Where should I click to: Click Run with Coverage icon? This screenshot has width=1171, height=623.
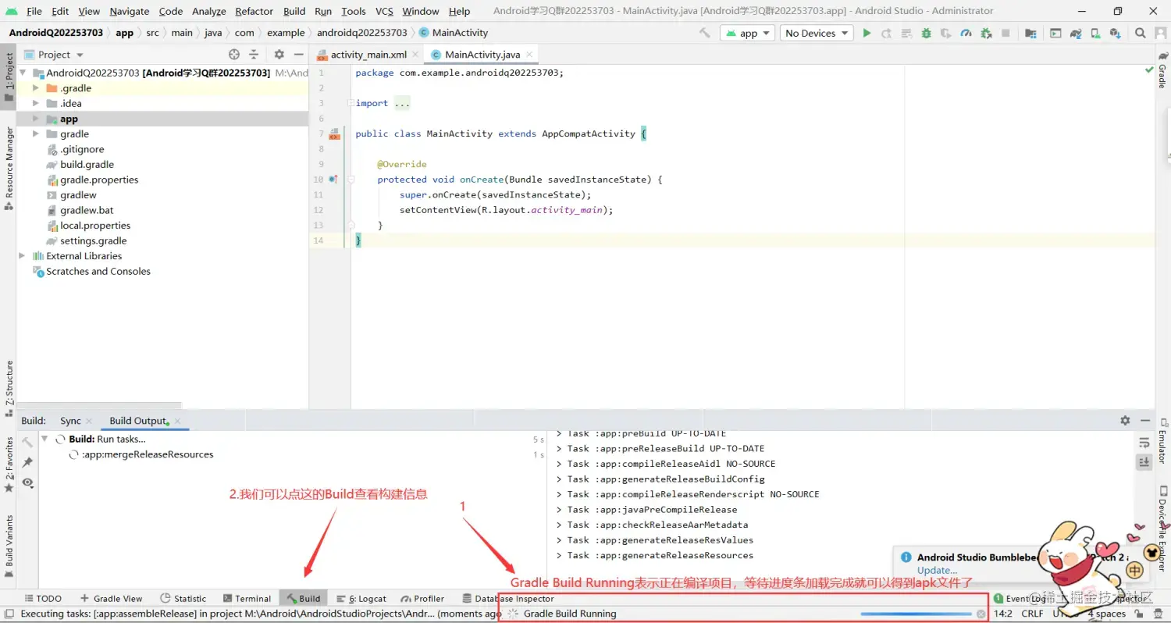(x=946, y=33)
